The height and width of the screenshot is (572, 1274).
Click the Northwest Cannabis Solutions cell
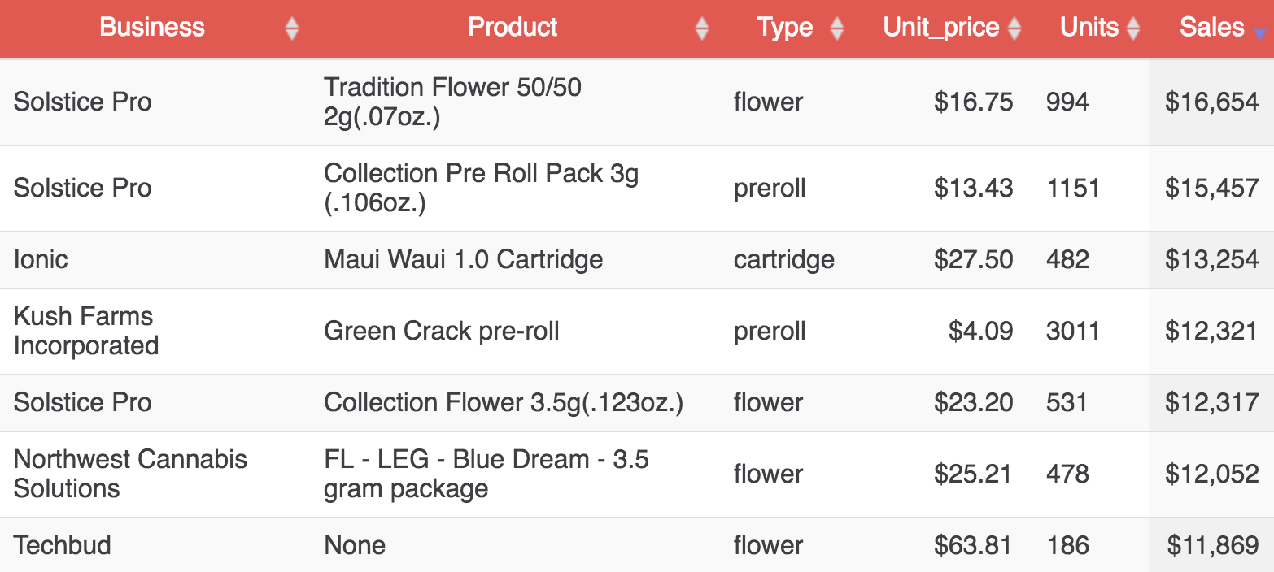point(130,474)
